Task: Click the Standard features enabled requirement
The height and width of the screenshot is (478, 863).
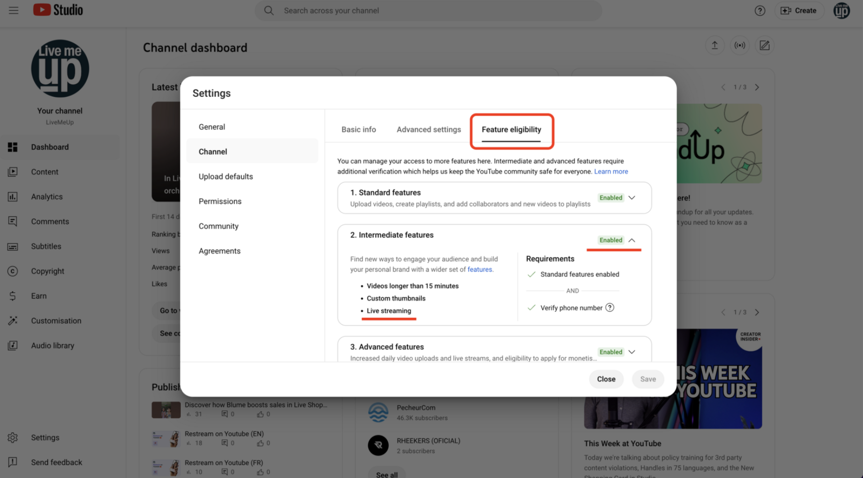Action: tap(580, 275)
